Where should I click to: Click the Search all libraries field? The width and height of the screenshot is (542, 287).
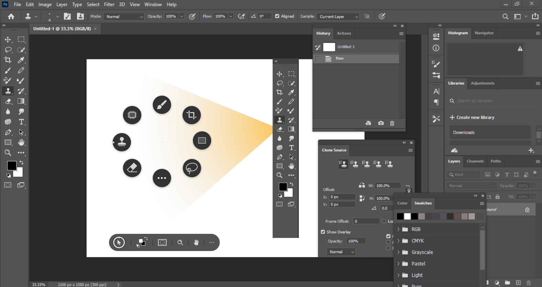coord(492,101)
